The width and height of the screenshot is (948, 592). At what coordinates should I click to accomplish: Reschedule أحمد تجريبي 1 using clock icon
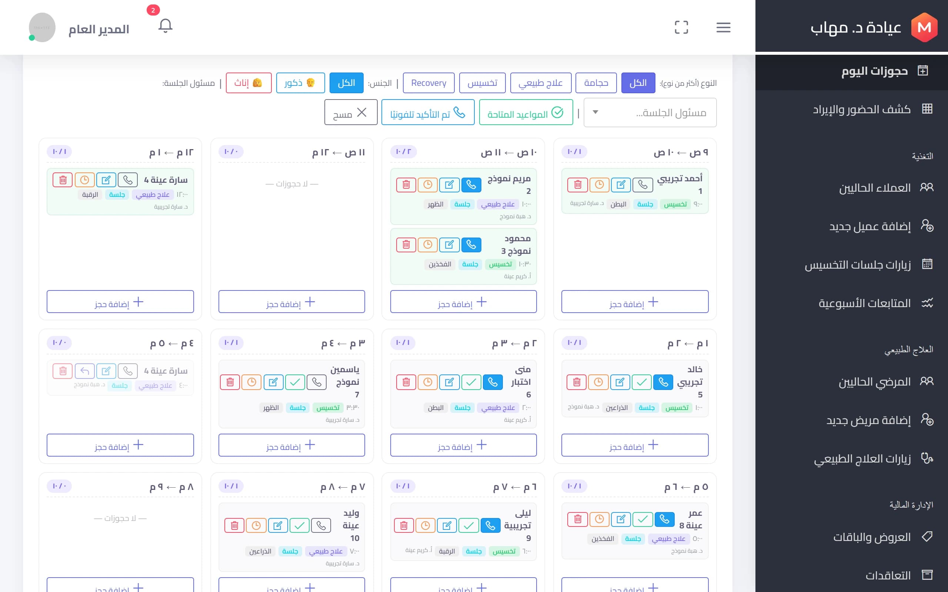point(600,184)
